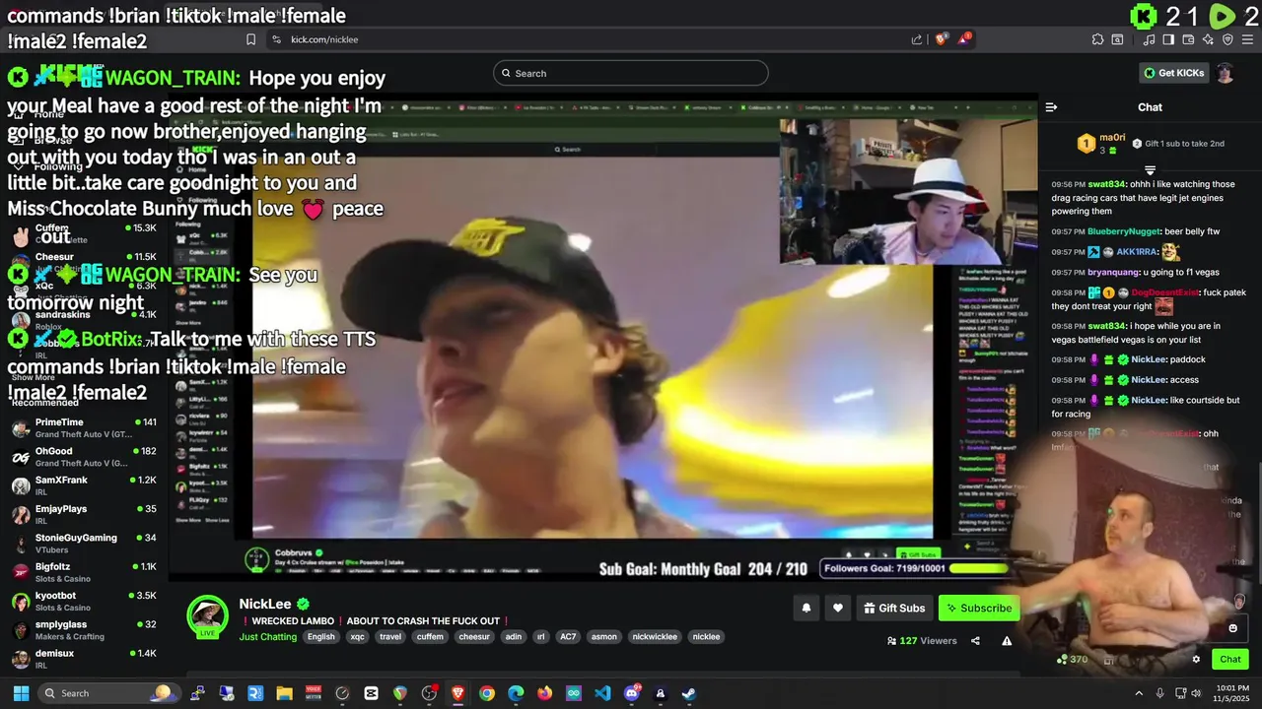This screenshot has height=709, width=1262.
Task: Select the AC7 tag
Action: (568, 637)
